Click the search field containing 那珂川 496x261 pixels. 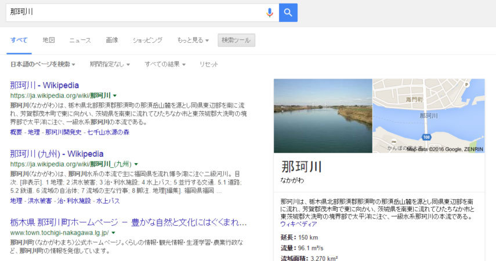[x=142, y=13]
